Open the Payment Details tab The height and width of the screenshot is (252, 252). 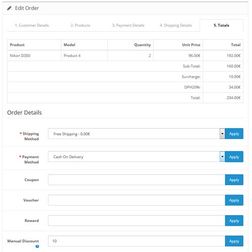coord(128,25)
